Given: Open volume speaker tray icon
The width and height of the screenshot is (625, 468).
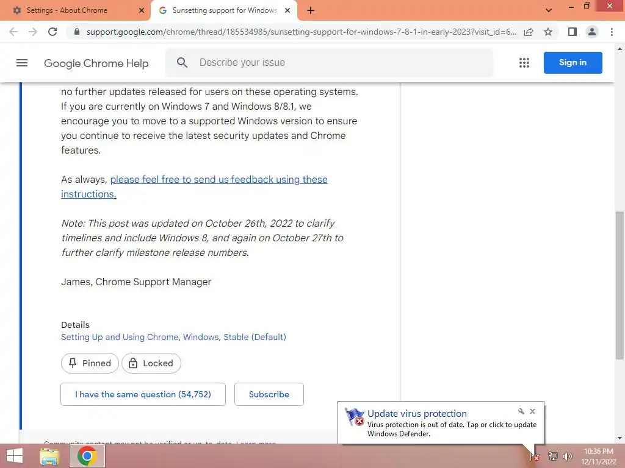Looking at the screenshot, I should pos(568,456).
